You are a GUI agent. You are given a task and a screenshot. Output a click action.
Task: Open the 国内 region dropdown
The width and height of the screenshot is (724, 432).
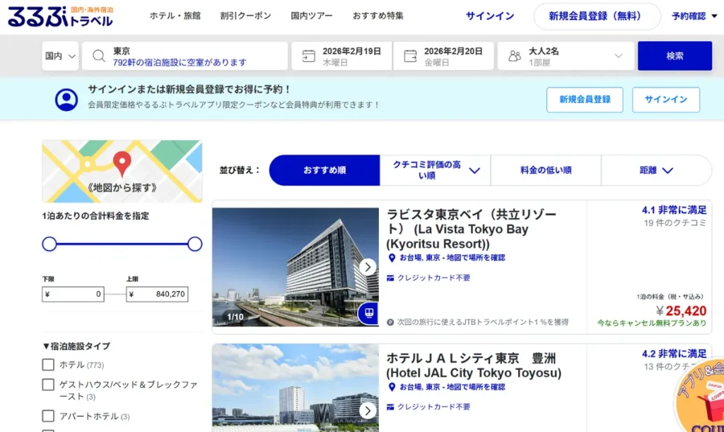coord(60,56)
